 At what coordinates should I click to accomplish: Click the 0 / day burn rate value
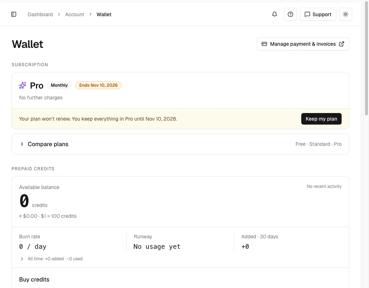point(33,247)
